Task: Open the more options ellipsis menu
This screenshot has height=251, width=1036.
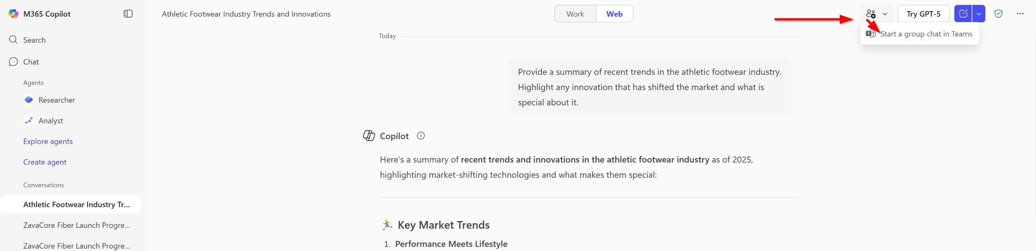Action: [x=1020, y=14]
